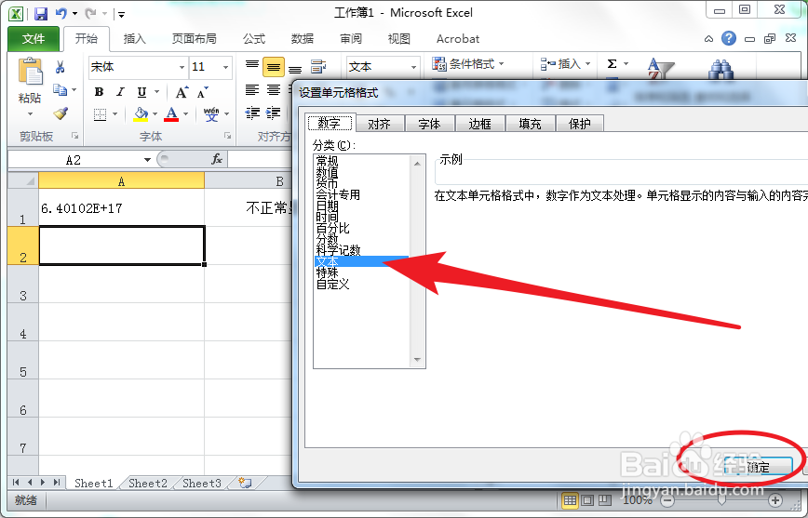The height and width of the screenshot is (518, 808).
Task: Open the 宋体 font name dropdown
Action: click(x=182, y=68)
